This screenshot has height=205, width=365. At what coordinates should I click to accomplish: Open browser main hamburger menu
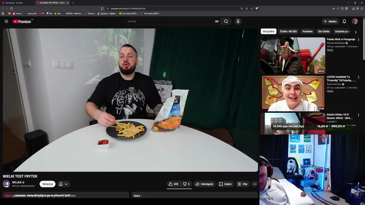coord(362,9)
